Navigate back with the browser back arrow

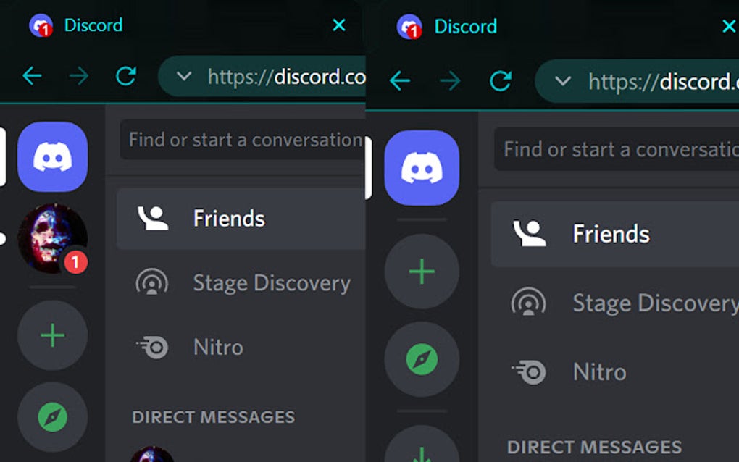pyautogui.click(x=33, y=75)
